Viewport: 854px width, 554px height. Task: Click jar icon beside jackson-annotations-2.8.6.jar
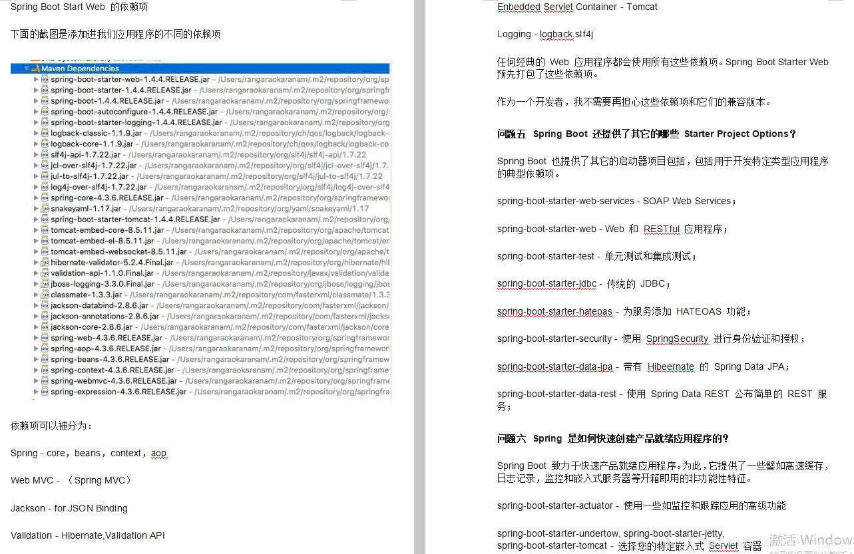click(45, 316)
